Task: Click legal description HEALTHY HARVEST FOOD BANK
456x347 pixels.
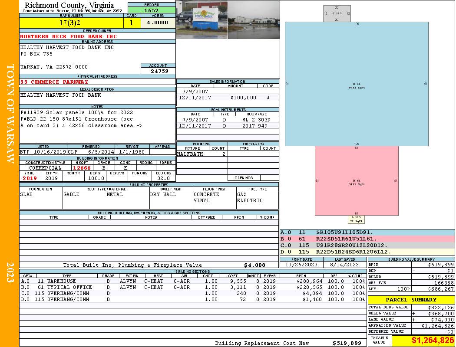Action: click(60, 95)
